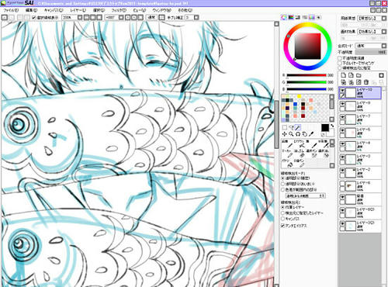Choose the airbrush (エアブラシ) tool

300,144
